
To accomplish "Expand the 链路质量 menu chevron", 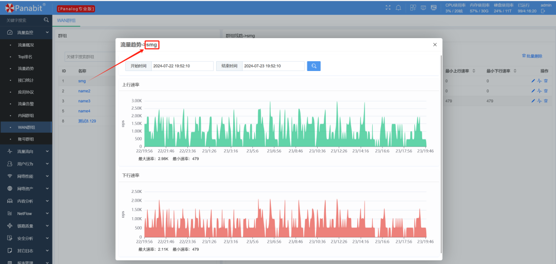I will 47,226.
